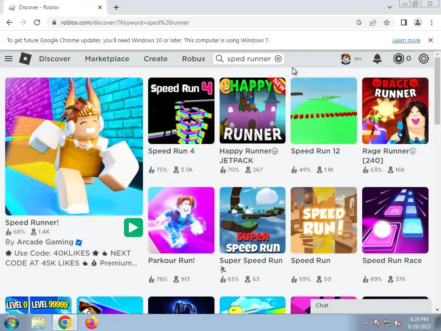Open the Arcade Gaming creator link
441x331 pixels.
[x=45, y=242]
